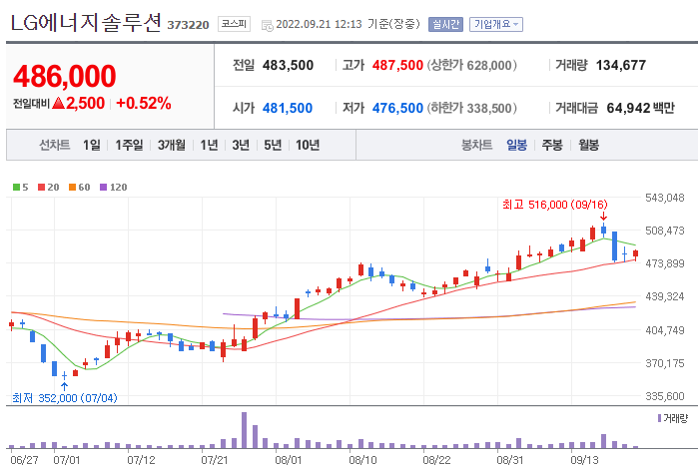
Task: Click the 최고 516,000 (09/16) marker label
Action: pos(554,205)
